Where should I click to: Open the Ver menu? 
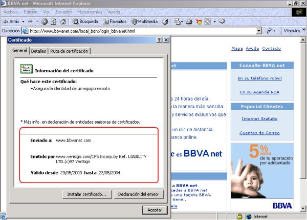[46, 12]
